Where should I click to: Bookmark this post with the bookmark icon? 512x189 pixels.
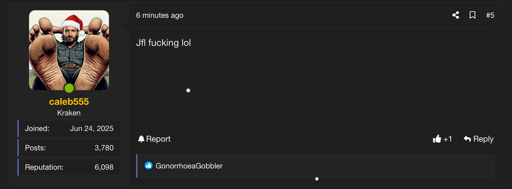(x=472, y=15)
